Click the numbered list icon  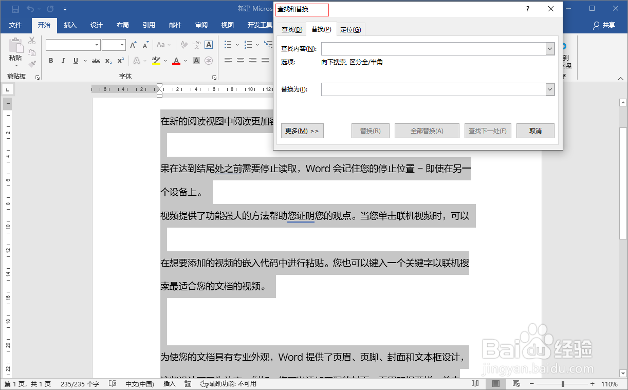click(249, 45)
